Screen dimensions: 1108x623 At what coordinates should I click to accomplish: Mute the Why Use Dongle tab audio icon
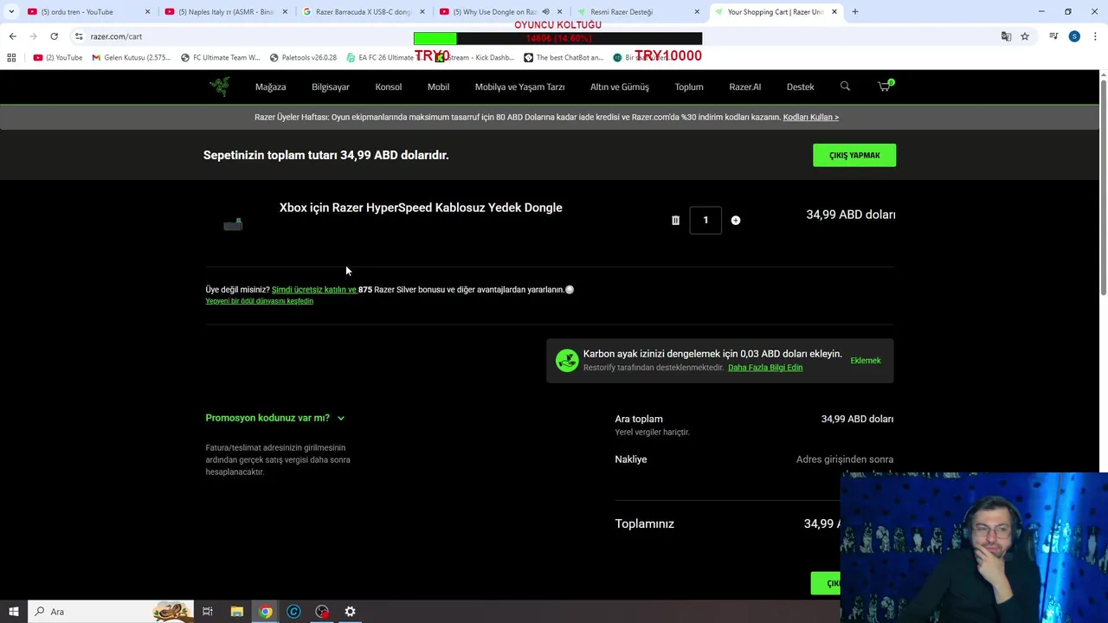pos(545,12)
